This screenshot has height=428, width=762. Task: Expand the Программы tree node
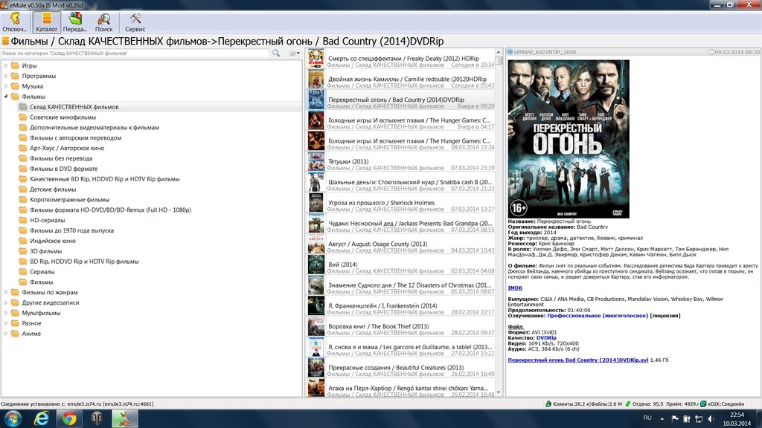6,76
